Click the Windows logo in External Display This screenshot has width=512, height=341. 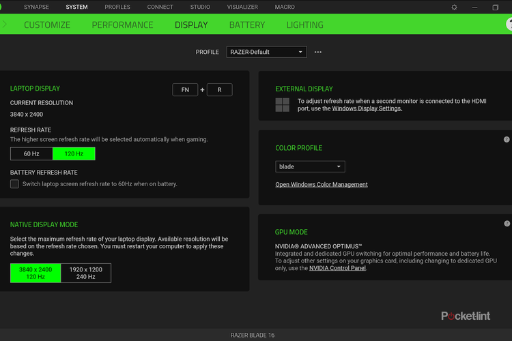click(282, 105)
